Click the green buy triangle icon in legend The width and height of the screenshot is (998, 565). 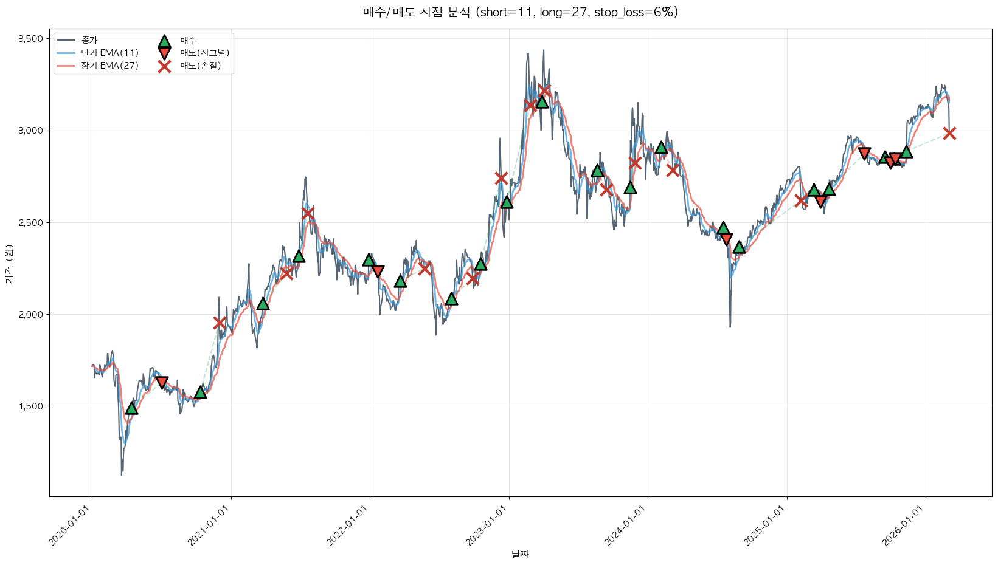coord(164,41)
